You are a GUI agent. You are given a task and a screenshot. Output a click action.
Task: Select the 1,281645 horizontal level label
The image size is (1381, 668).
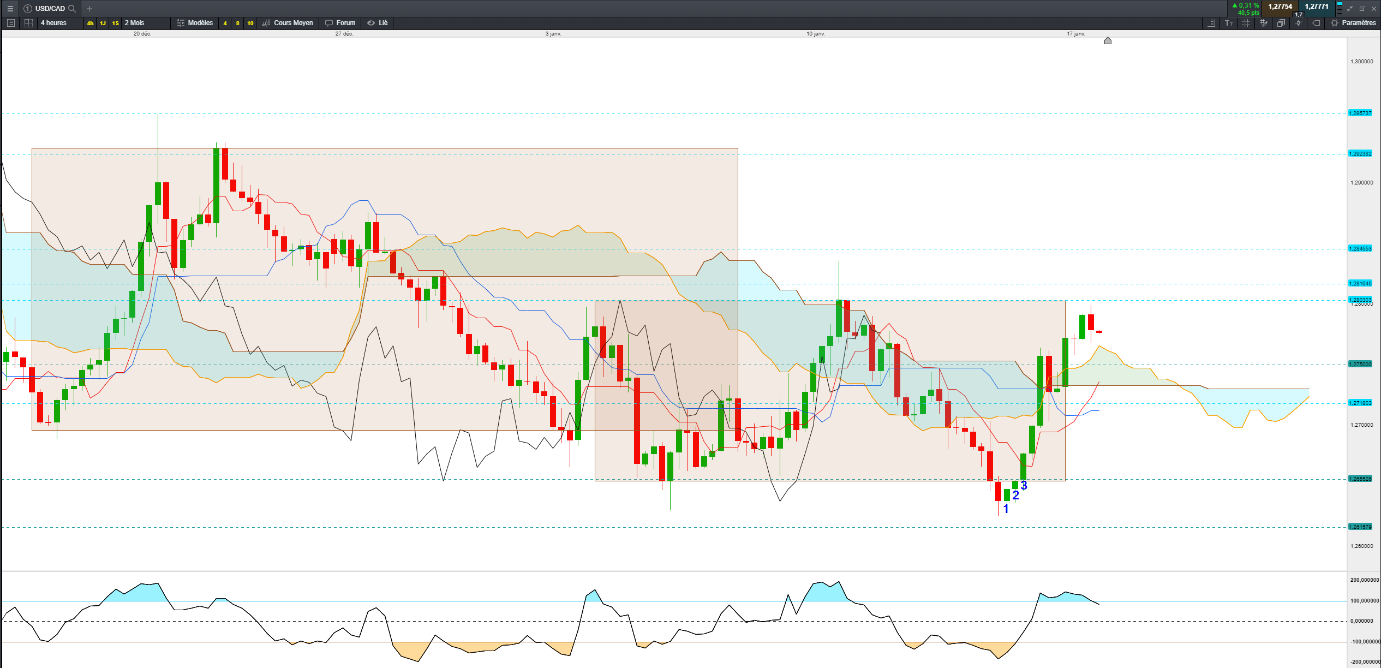point(1360,284)
